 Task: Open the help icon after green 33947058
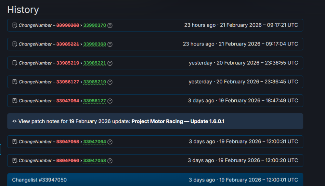coord(110,161)
